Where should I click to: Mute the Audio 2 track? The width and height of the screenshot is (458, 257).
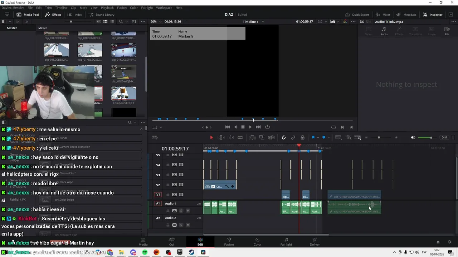tap(188, 225)
